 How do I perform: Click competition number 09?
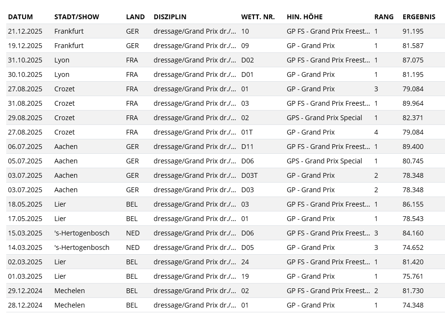tap(245, 46)
